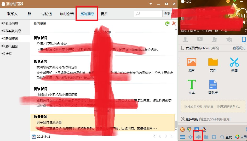This screenshot has height=141, width=247.
Task: Click the message list scroll-down arrow
Action: point(176,130)
